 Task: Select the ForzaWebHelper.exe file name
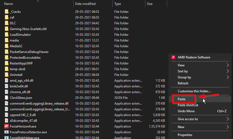(24, 138)
